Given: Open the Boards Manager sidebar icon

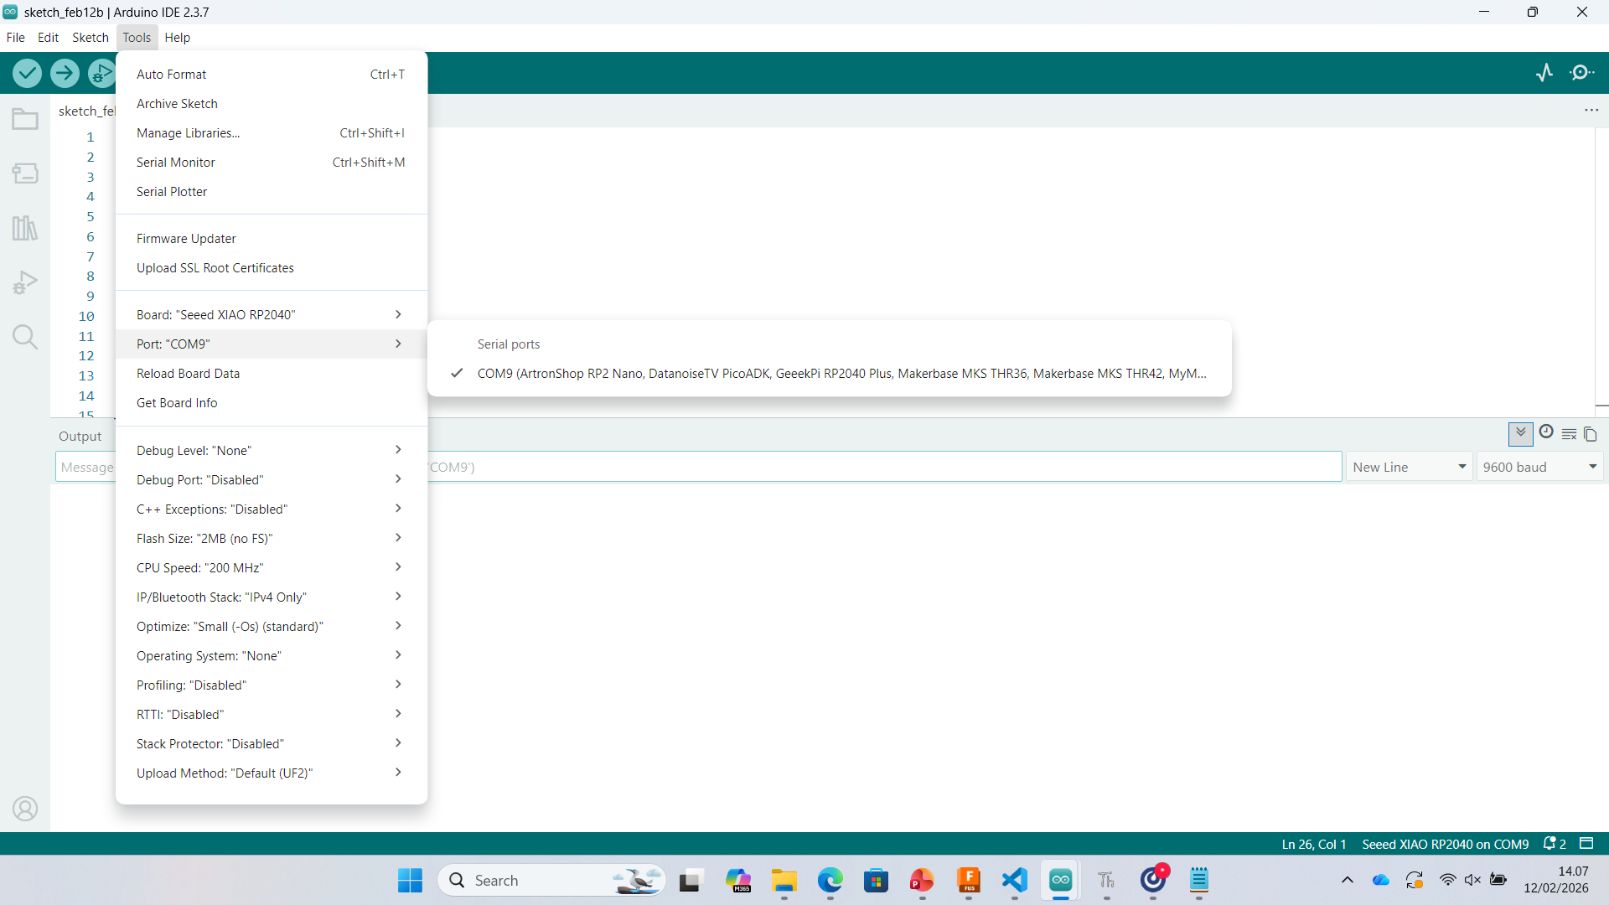Looking at the screenshot, I should tap(25, 173).
